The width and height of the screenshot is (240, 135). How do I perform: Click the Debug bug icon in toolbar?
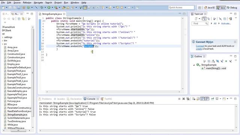42,7
